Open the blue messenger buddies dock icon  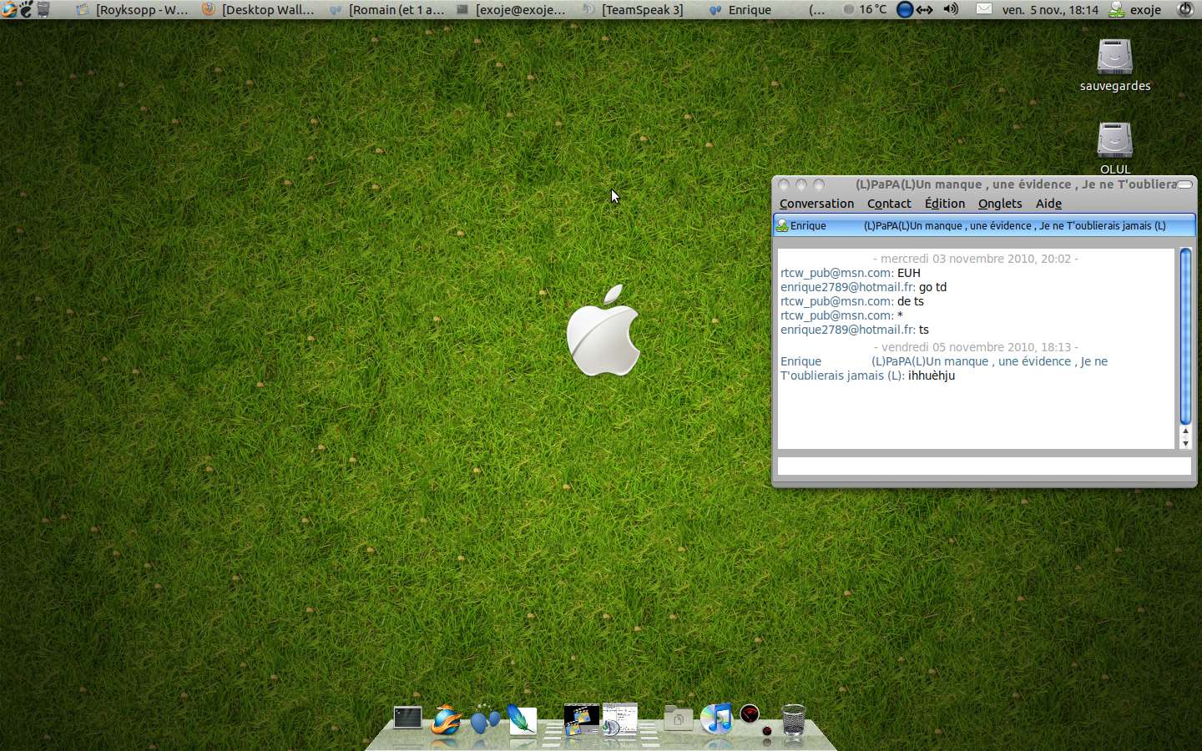[x=484, y=719]
